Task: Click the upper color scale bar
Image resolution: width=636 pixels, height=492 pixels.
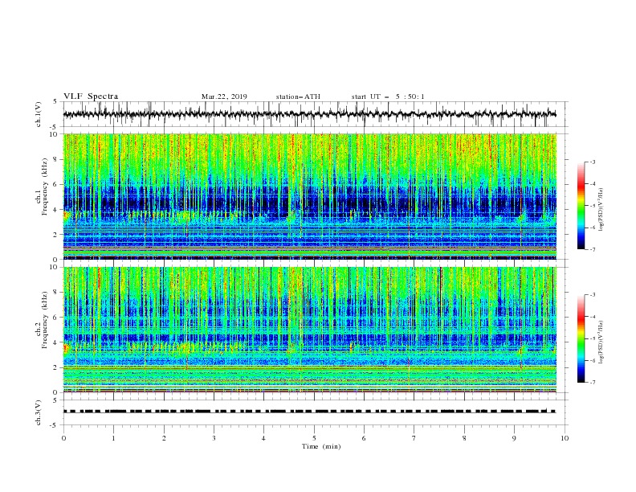Action: click(581, 206)
